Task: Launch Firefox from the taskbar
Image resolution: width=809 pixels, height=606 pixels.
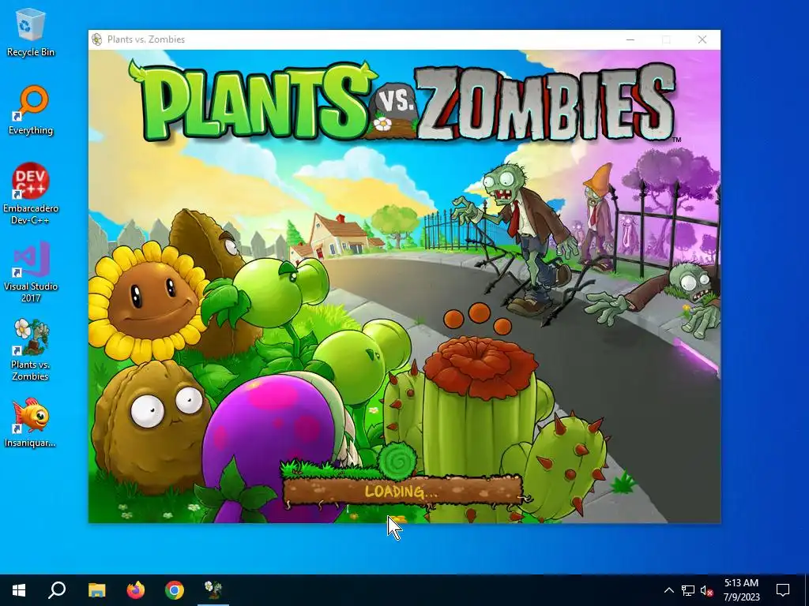Action: pos(136,590)
